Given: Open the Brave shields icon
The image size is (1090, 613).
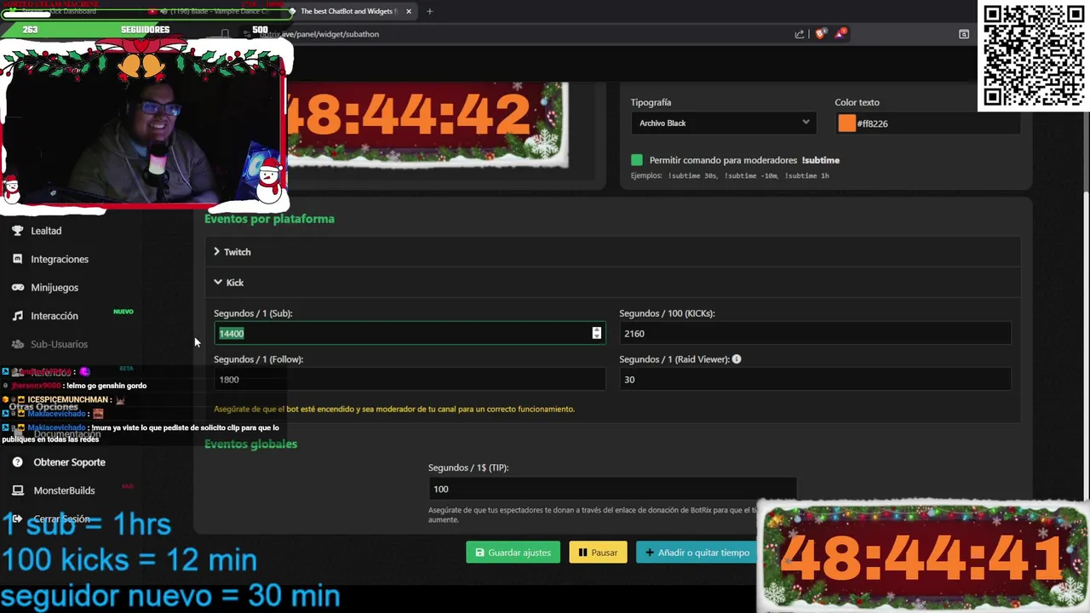Looking at the screenshot, I should (x=820, y=34).
